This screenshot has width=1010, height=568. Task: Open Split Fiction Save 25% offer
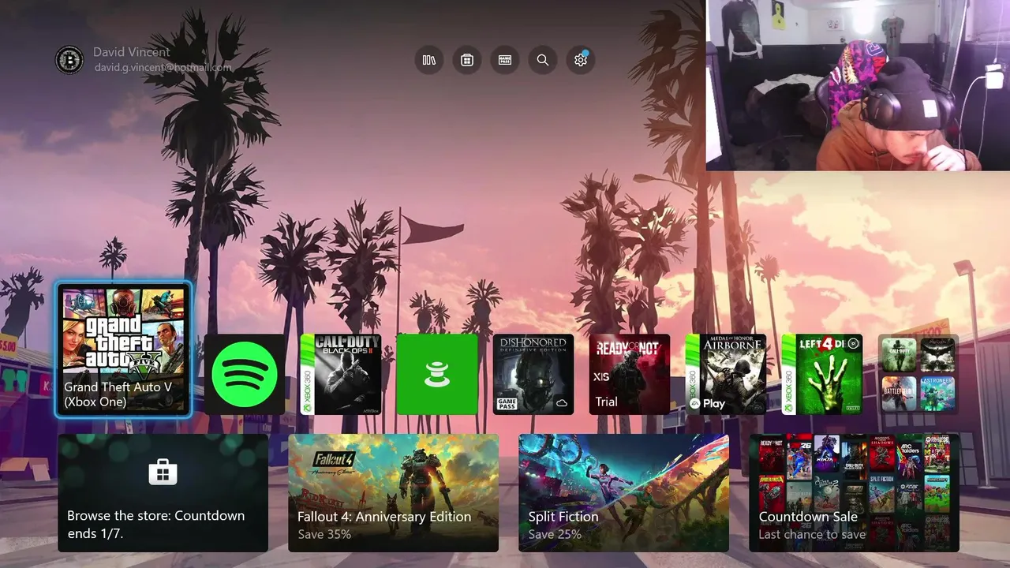tap(624, 493)
